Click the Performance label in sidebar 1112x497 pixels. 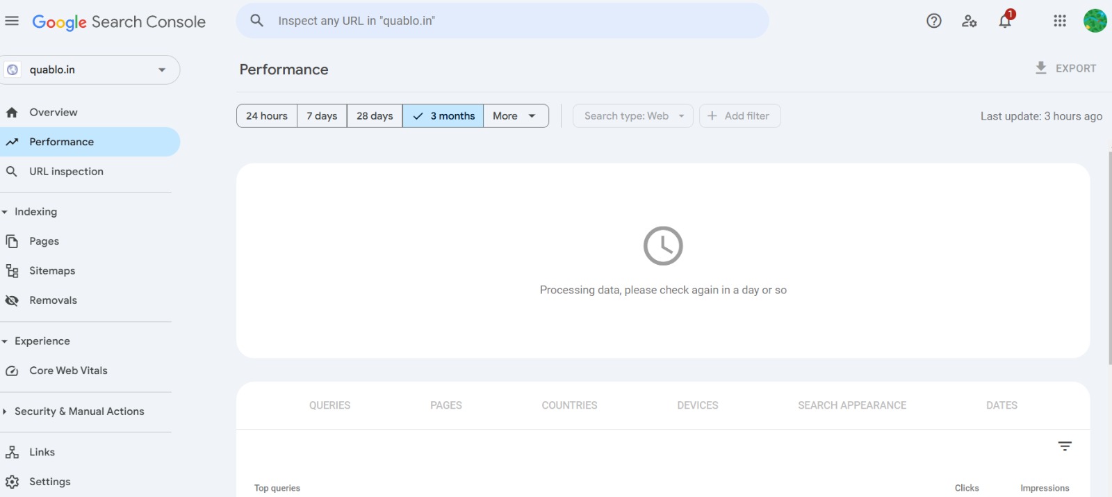[x=62, y=142]
